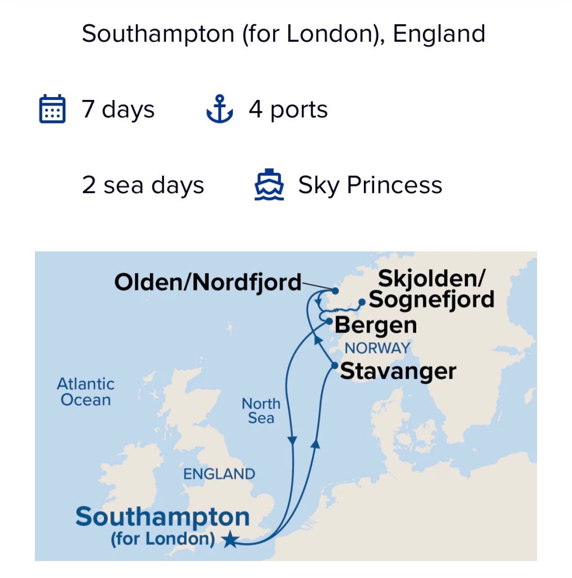Click the Bergen label on the map
This screenshot has height=578, width=572.
click(x=376, y=326)
